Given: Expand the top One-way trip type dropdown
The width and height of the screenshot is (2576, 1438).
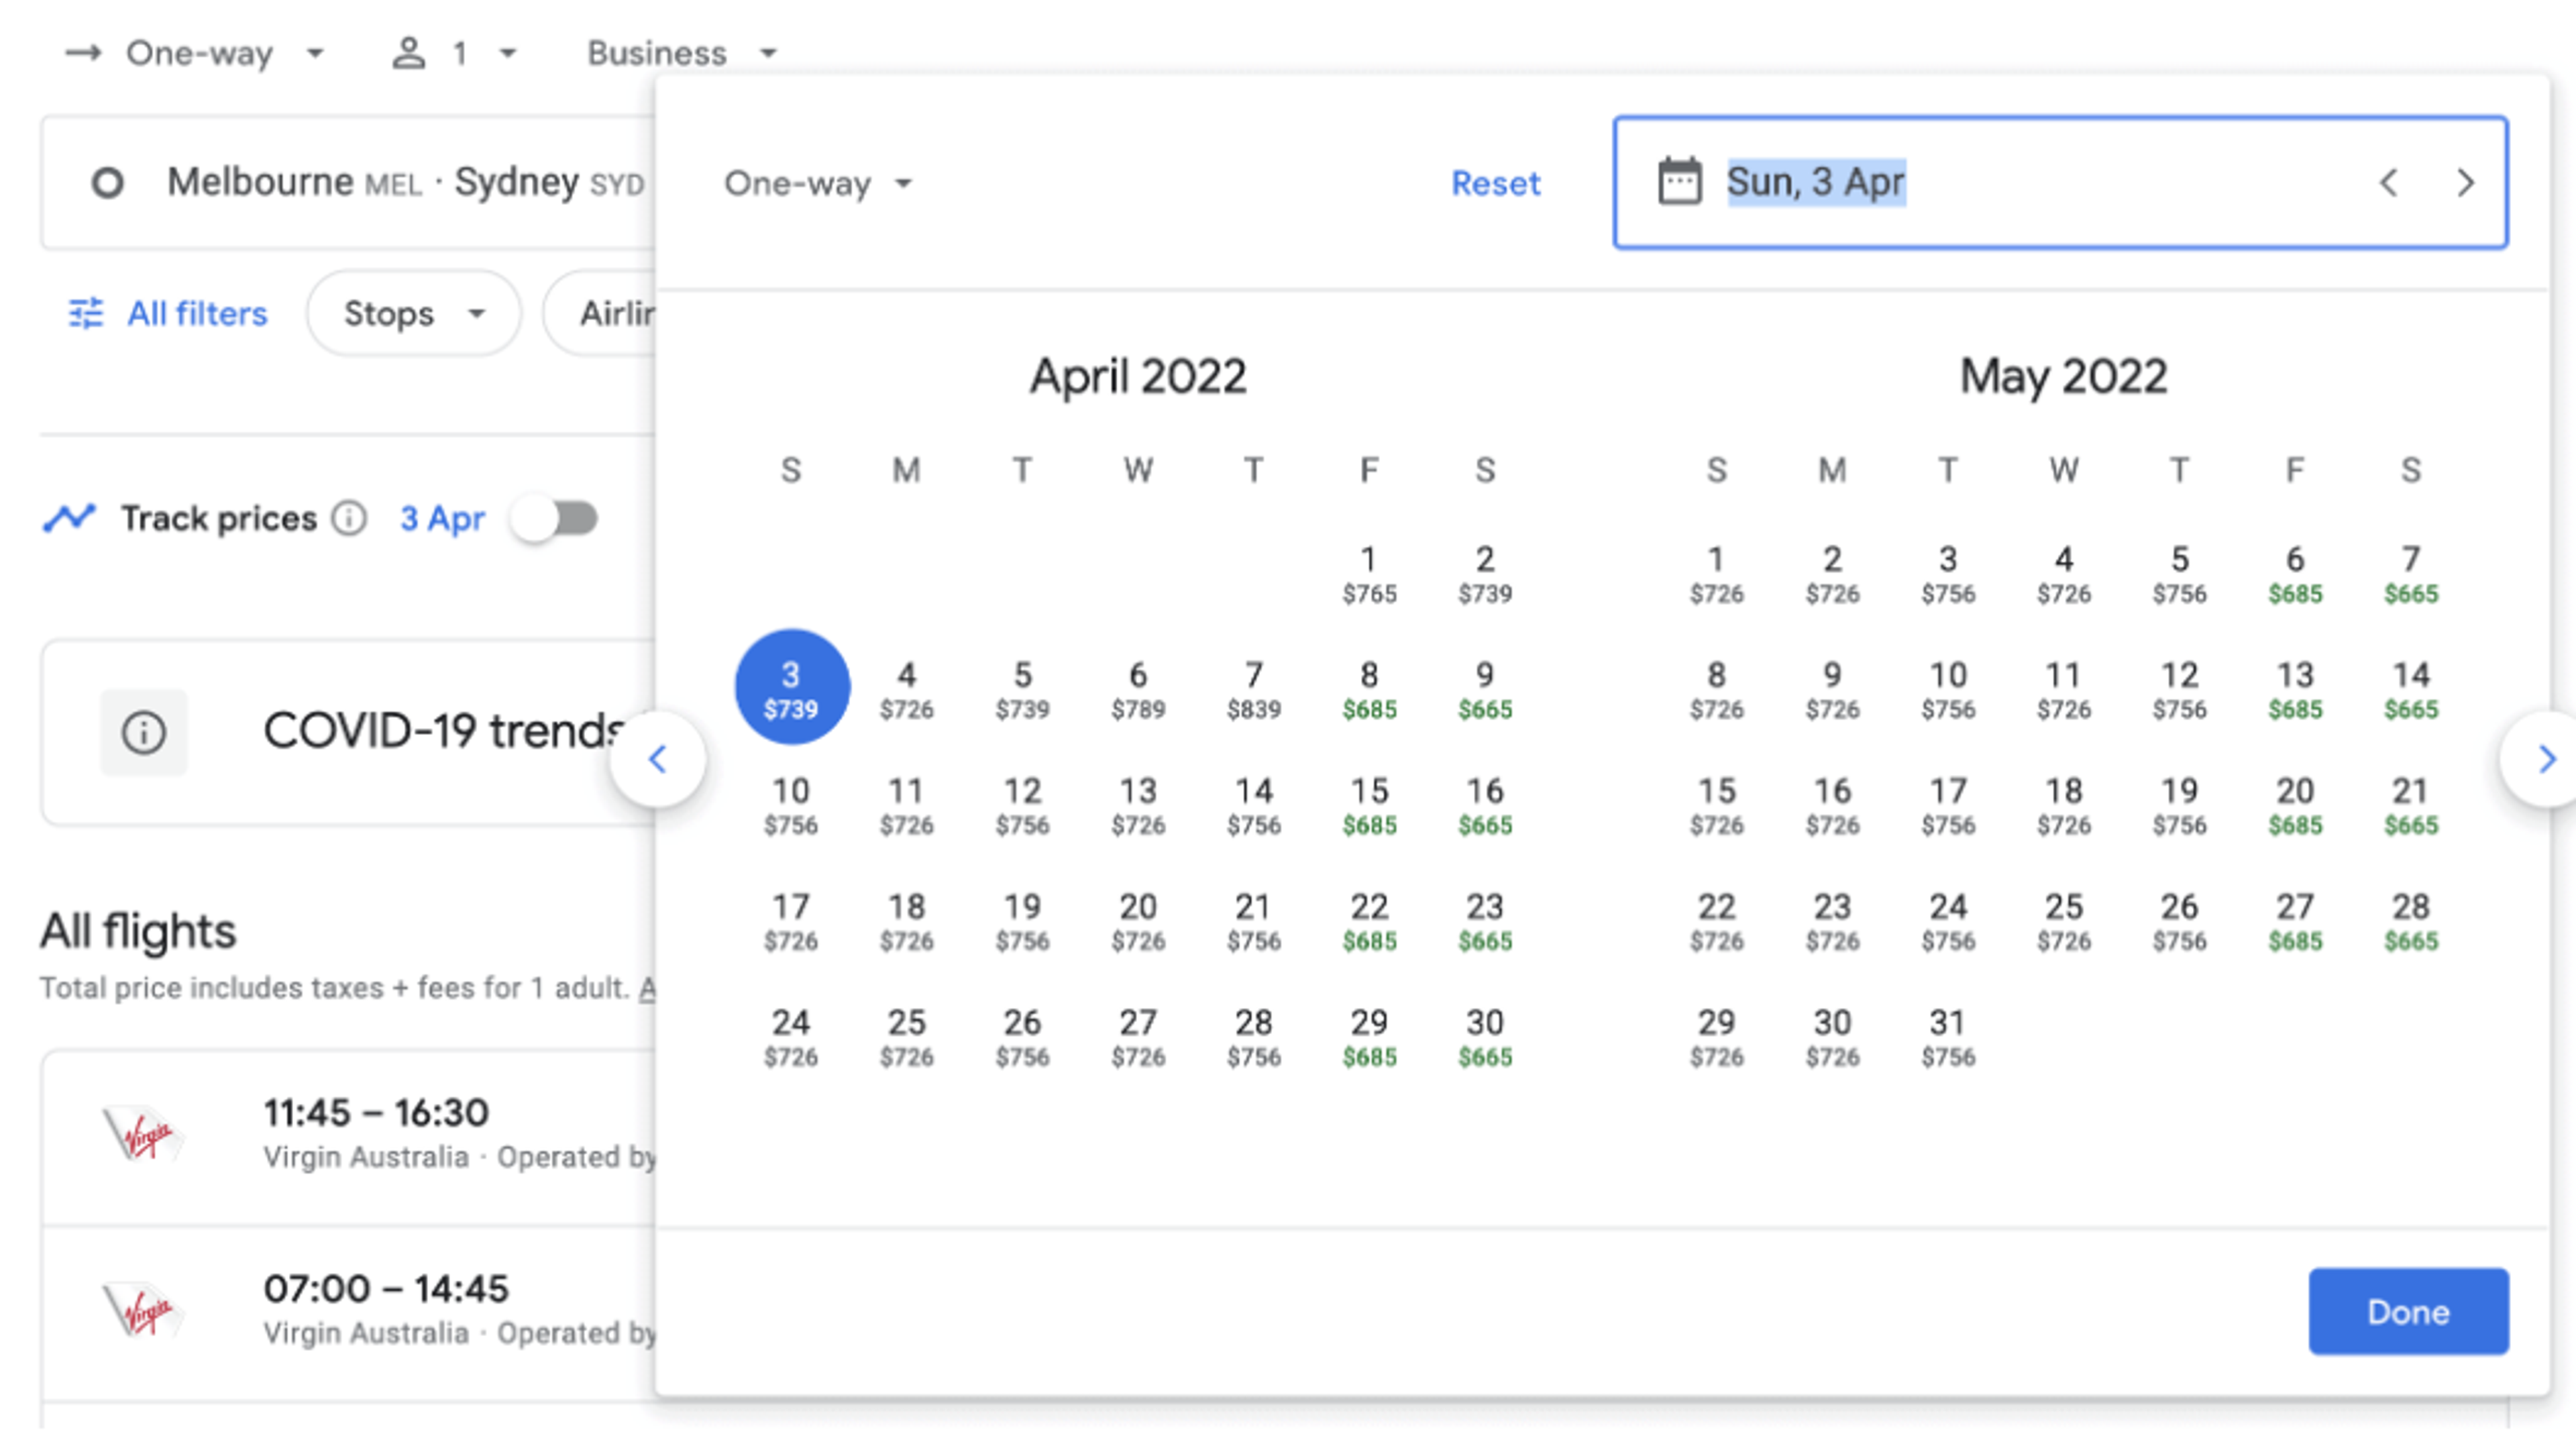Looking at the screenshot, I should click(x=197, y=53).
